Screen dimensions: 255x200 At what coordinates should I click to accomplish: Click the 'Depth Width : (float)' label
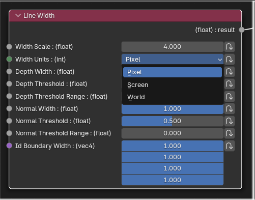(45, 72)
